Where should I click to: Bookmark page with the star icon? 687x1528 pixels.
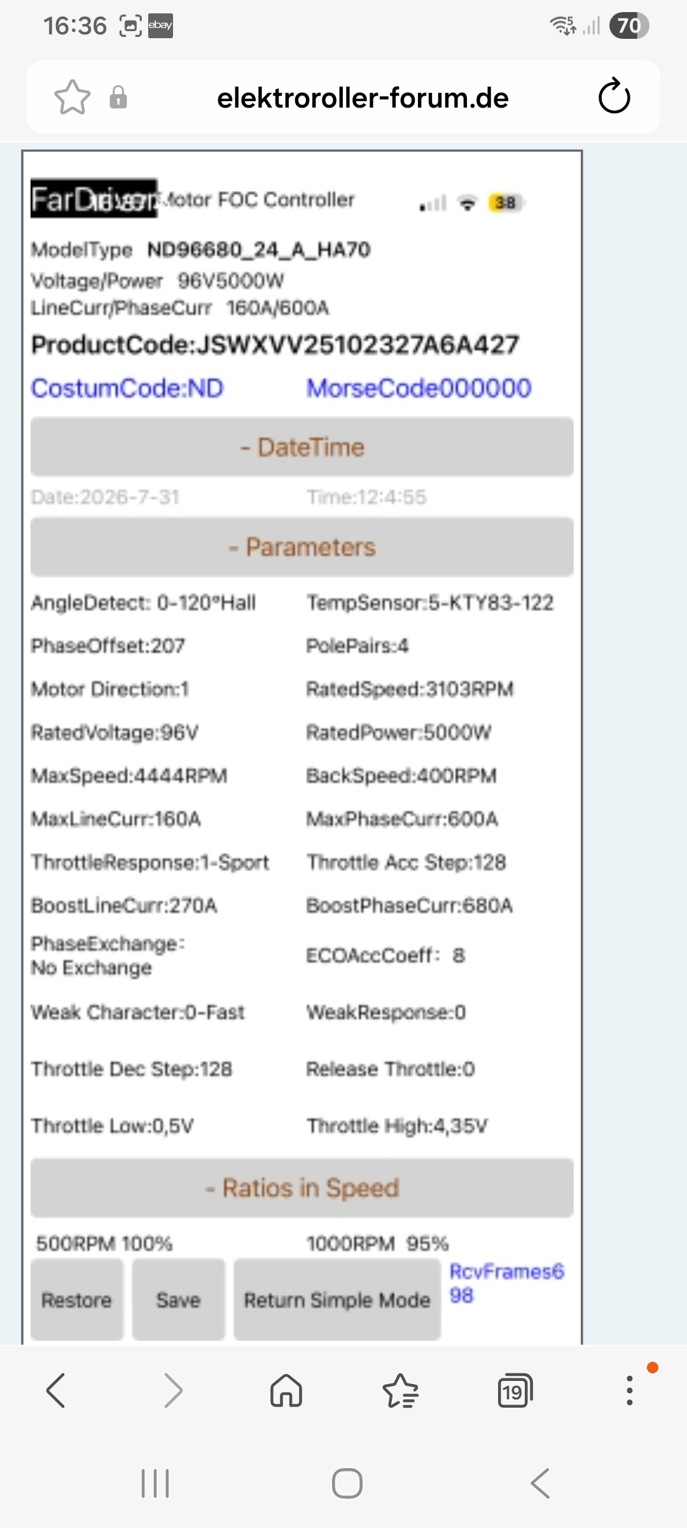click(x=73, y=97)
